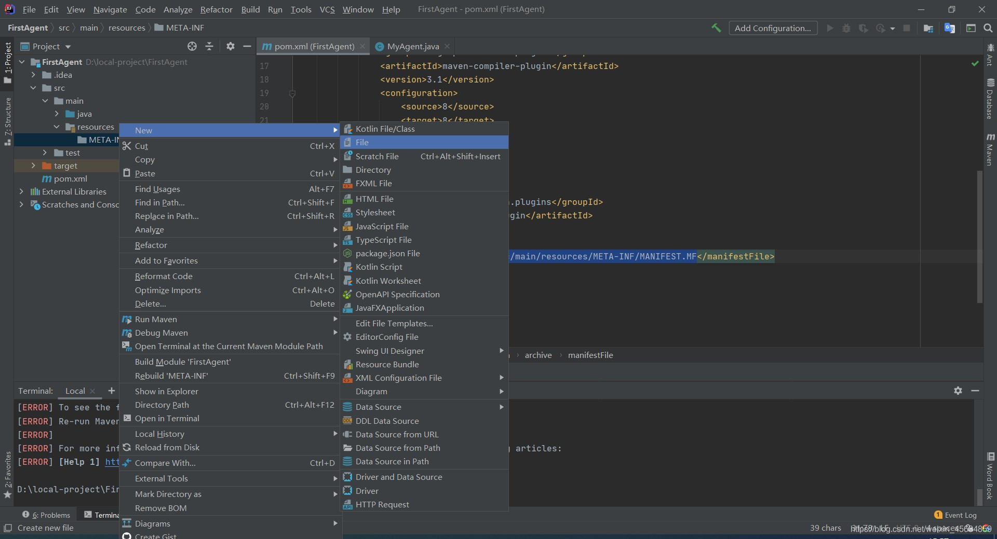The width and height of the screenshot is (997, 539).
Task: Select Reload from Disk in context menu
Action: [x=230, y=447]
